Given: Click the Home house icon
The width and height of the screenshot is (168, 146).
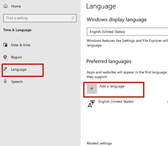Looking at the screenshot, I should [x=5, y=6].
